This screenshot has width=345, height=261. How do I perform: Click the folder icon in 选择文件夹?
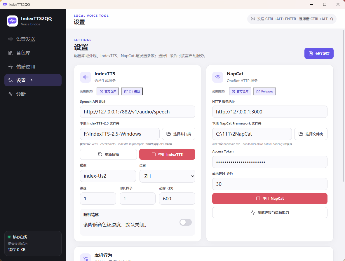pyautogui.click(x=301, y=134)
